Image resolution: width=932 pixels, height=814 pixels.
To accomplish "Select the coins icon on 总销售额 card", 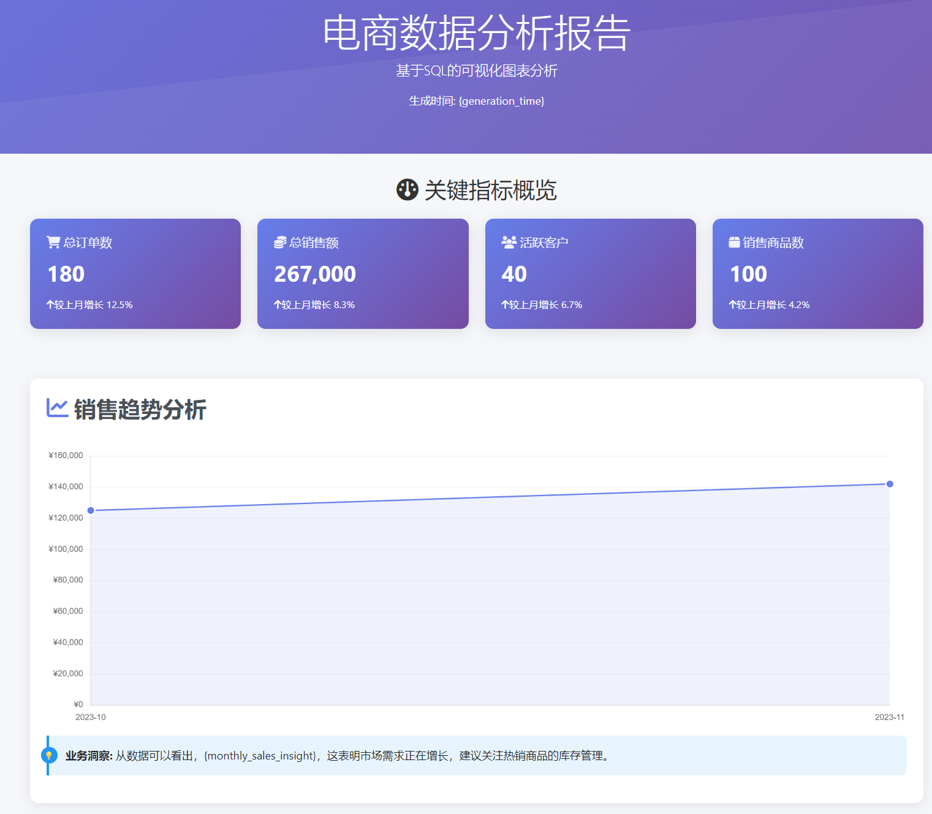I will tap(278, 242).
